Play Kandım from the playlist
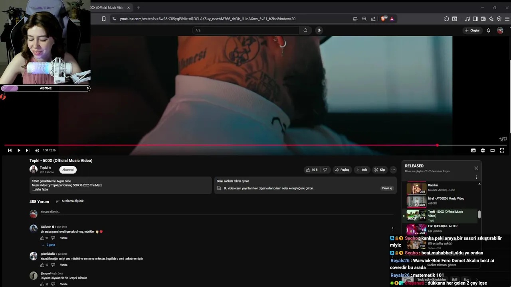This screenshot has height=287, width=511. pos(441,188)
